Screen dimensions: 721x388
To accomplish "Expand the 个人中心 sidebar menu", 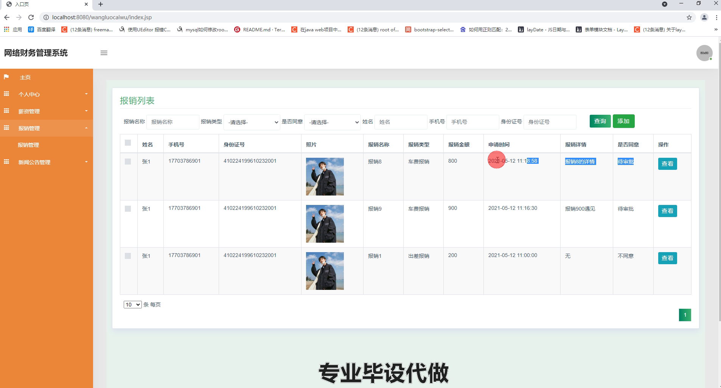I will click(47, 94).
